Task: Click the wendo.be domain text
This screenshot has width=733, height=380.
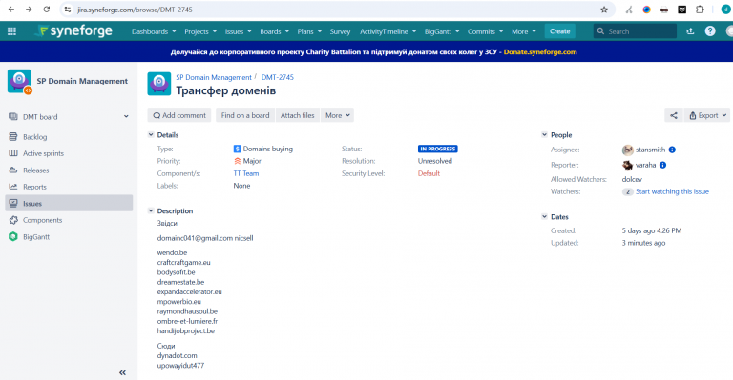Action: (x=172, y=252)
